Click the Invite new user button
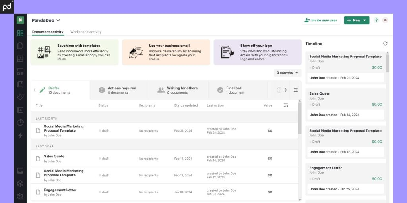The image size is (407, 203). (x=321, y=20)
